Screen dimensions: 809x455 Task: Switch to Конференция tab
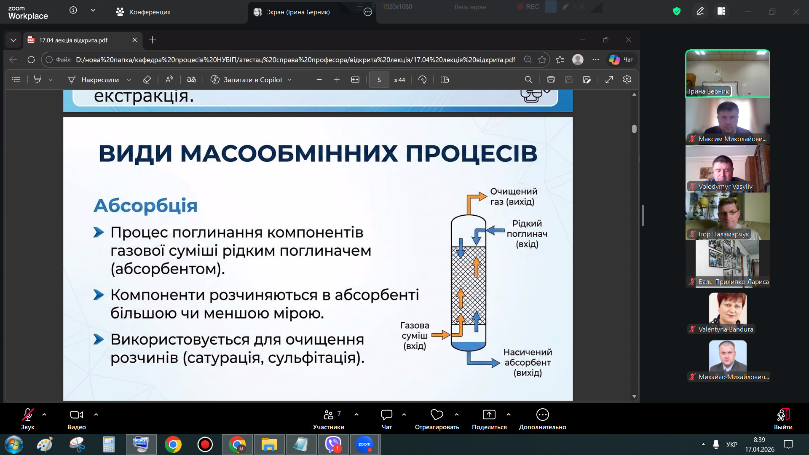tap(143, 12)
